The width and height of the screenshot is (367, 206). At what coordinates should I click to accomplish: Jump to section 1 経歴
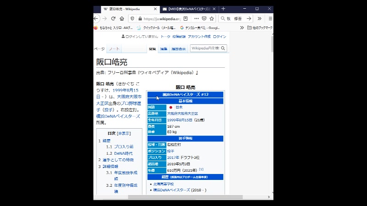106,141
